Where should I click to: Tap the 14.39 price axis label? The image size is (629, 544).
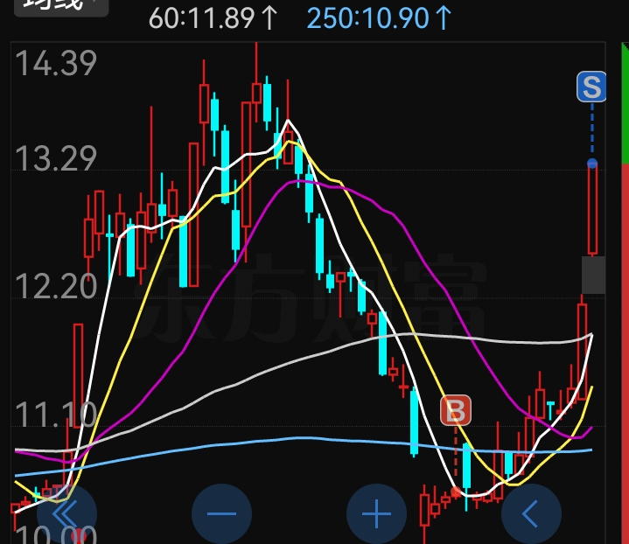tap(56, 63)
